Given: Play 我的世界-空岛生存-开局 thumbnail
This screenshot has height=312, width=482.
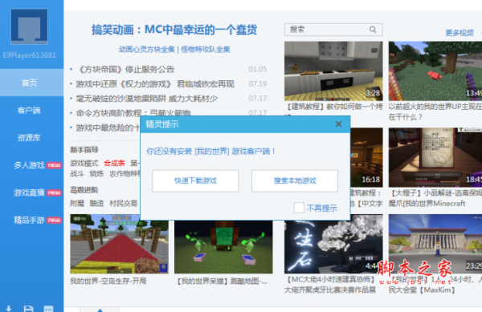Looking at the screenshot, I should click(119, 244).
